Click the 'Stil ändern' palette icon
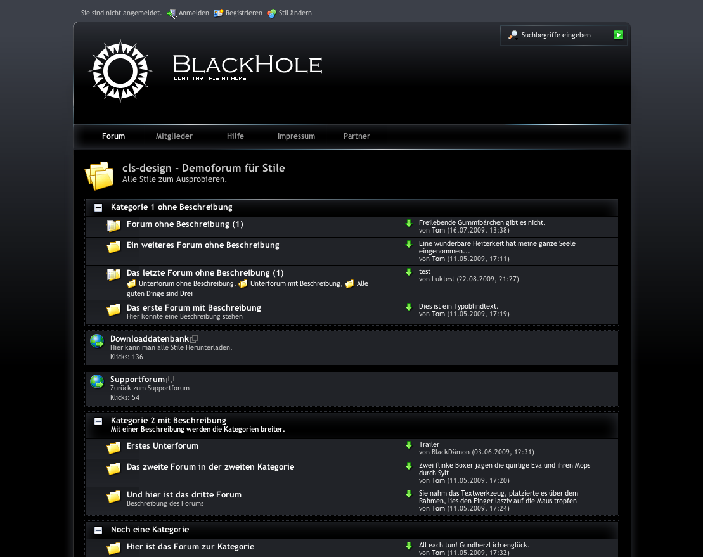703x557 pixels. coord(271,13)
